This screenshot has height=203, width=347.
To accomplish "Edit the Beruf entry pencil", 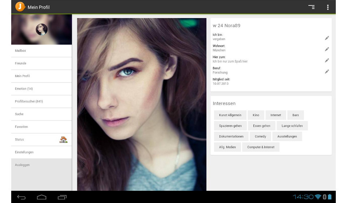I will click(x=327, y=71).
